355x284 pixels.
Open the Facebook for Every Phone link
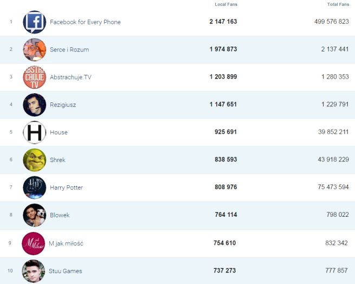pos(85,22)
